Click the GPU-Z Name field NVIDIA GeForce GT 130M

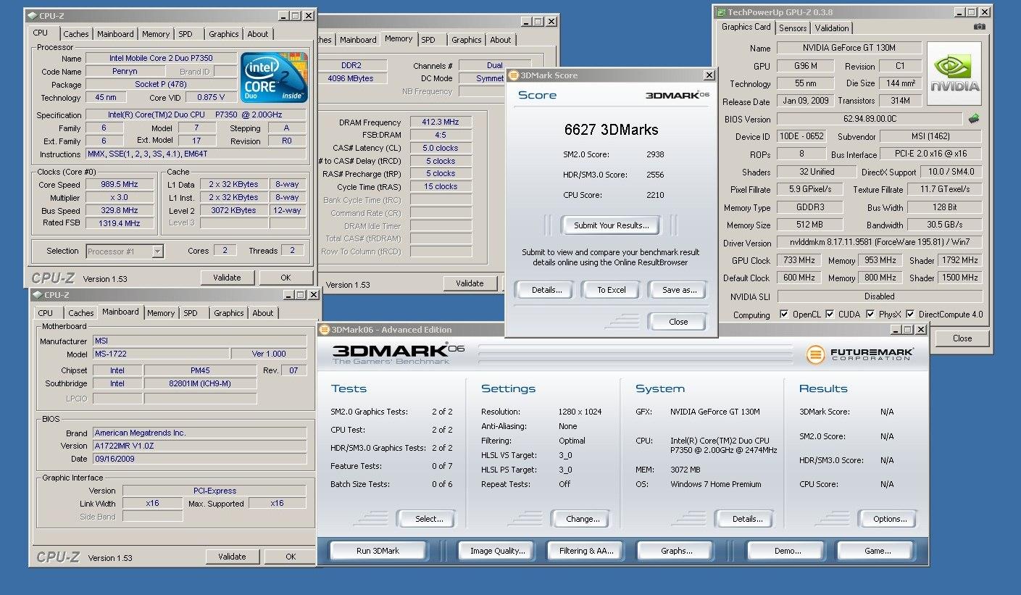(x=849, y=48)
